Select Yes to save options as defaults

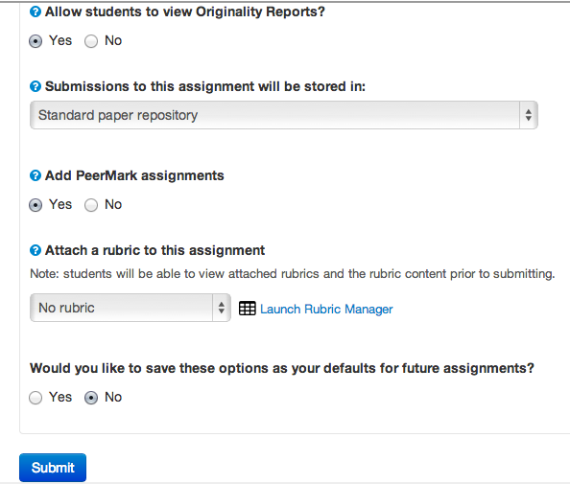(x=36, y=398)
